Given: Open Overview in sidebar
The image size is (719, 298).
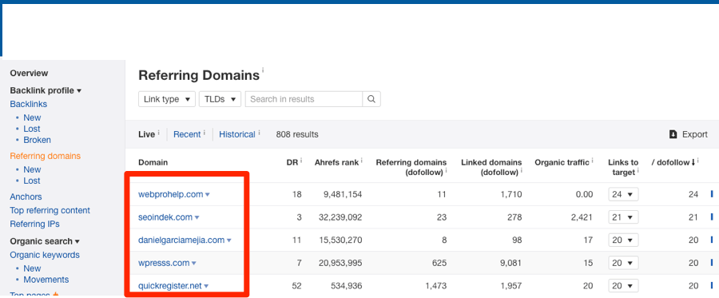Looking at the screenshot, I should 29,73.
